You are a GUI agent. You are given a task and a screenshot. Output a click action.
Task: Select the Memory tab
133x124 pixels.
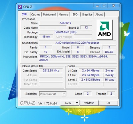pos(64,14)
